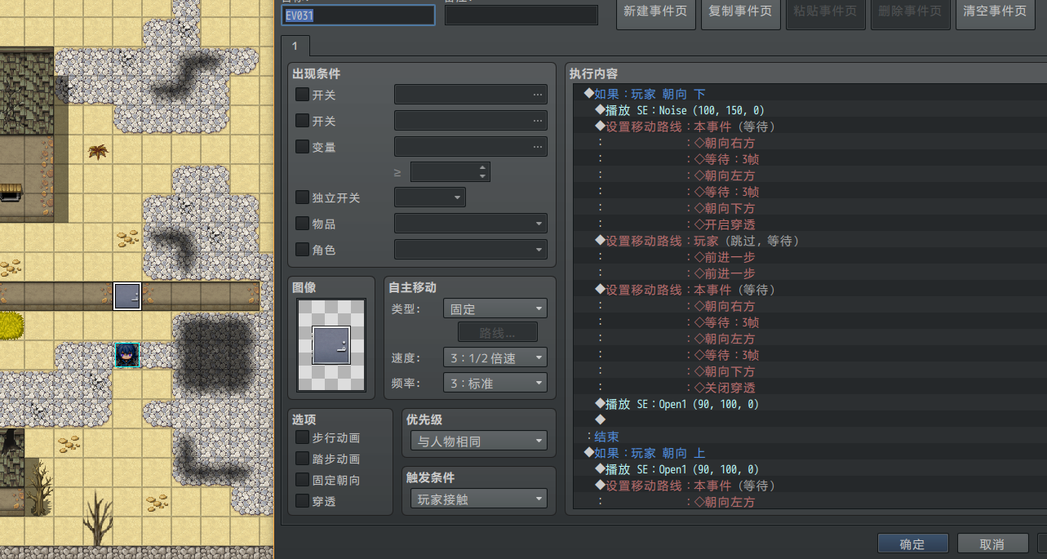Viewport: 1047px width, 559px height.
Task: Click the 变量 value spinner box
Action: pos(450,171)
